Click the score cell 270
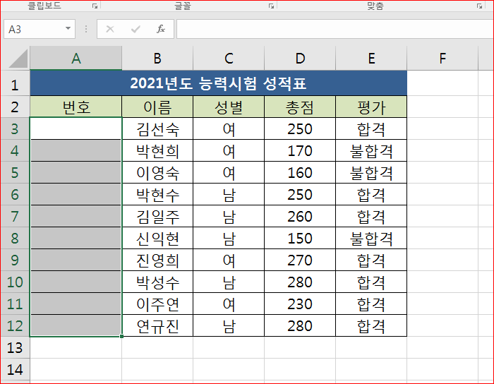This screenshot has width=494, height=384. point(300,260)
